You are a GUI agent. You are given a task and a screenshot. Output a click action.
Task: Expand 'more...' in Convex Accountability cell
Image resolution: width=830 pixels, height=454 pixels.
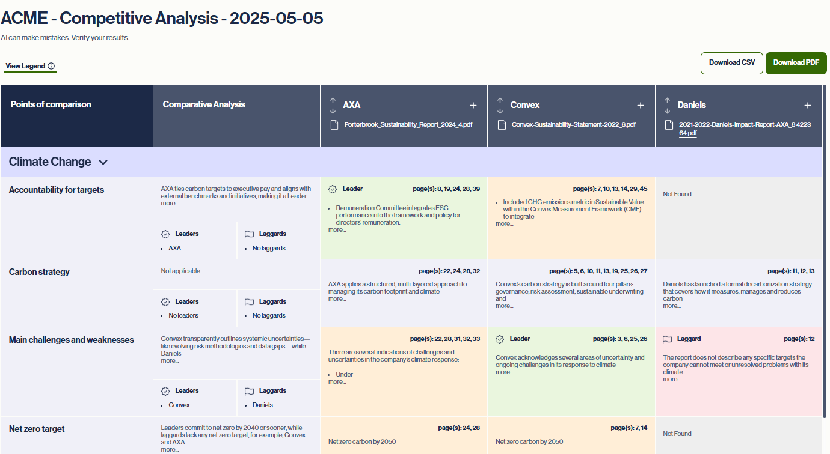(504, 223)
